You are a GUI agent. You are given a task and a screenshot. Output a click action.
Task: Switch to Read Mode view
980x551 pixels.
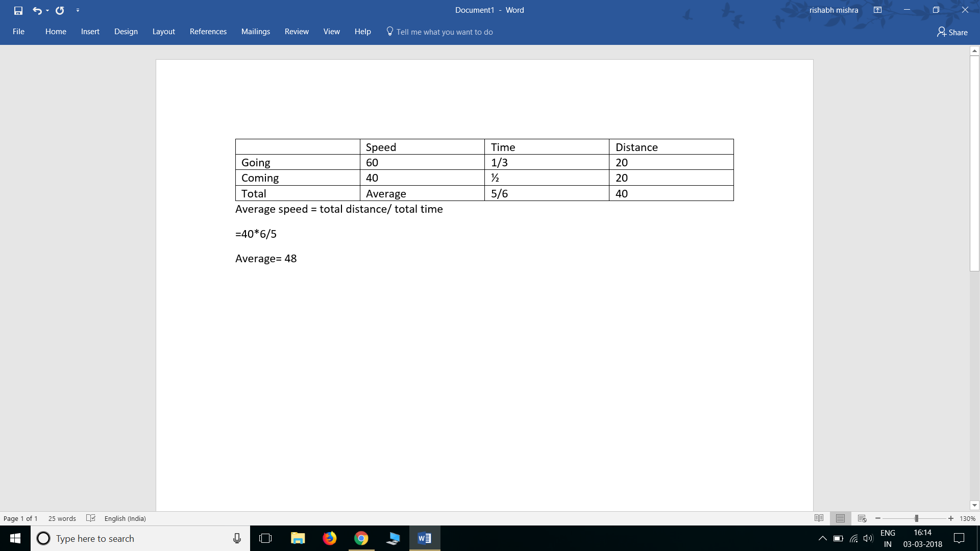pyautogui.click(x=819, y=518)
